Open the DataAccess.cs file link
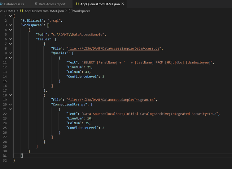This screenshot has height=169, width=232. tap(114, 48)
